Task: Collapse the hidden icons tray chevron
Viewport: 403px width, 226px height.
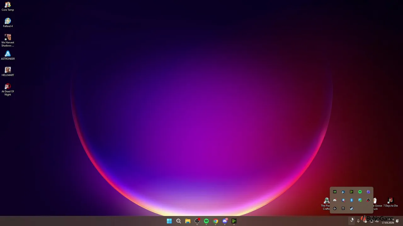Action: click(x=352, y=221)
